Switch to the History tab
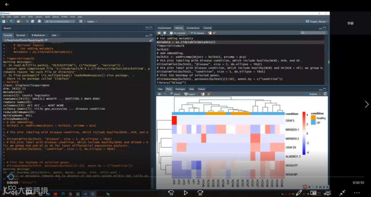The height and width of the screenshot is (197, 371). pyautogui.click(x=179, y=28)
